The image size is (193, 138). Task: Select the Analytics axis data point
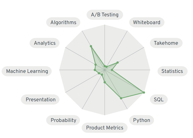[96, 65]
